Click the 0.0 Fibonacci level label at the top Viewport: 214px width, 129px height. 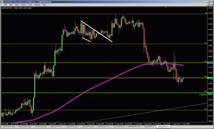coord(206,13)
